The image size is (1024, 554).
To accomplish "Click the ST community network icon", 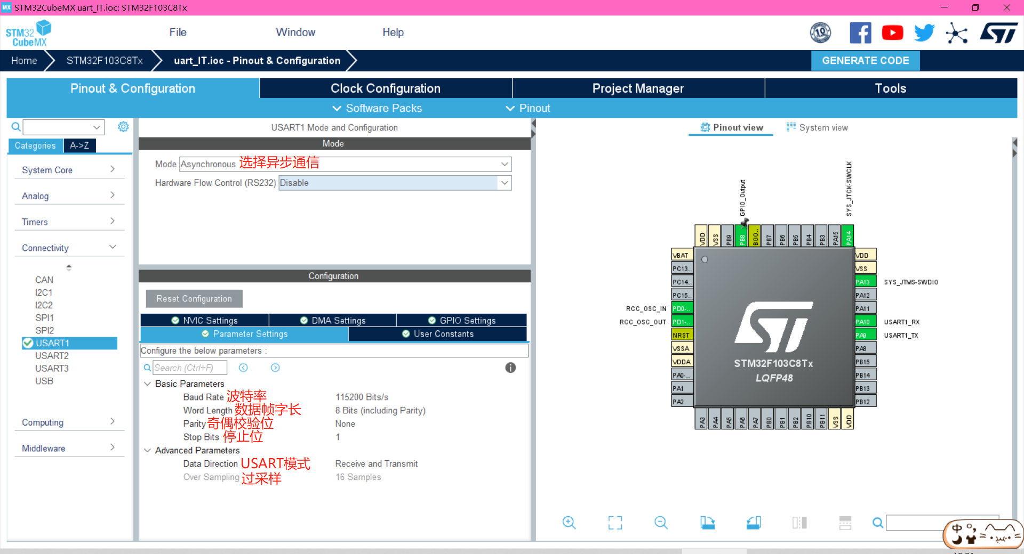I will point(956,33).
